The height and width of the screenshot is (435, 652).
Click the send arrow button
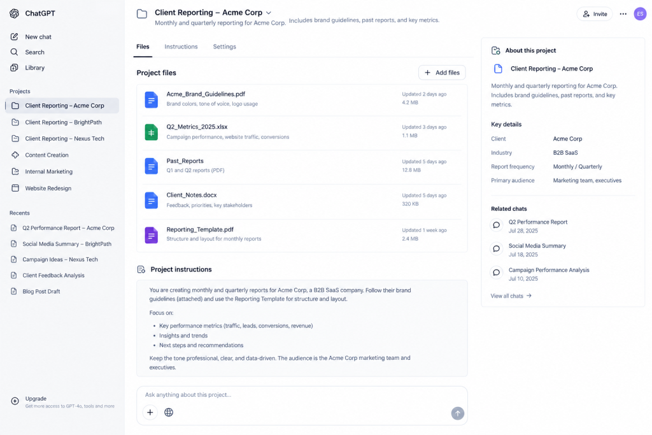tap(457, 413)
